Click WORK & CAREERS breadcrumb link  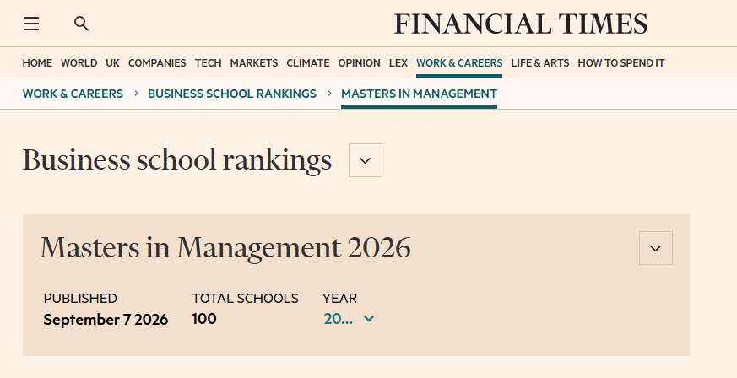[73, 94]
